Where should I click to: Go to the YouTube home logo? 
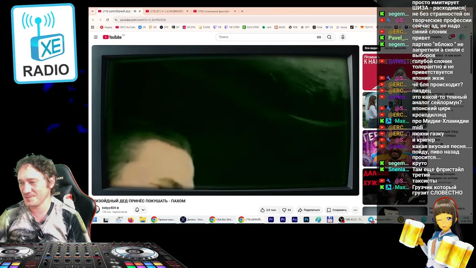112,37
